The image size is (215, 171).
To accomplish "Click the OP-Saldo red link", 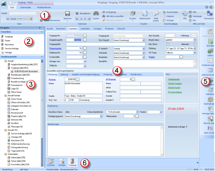I will point(176,109).
